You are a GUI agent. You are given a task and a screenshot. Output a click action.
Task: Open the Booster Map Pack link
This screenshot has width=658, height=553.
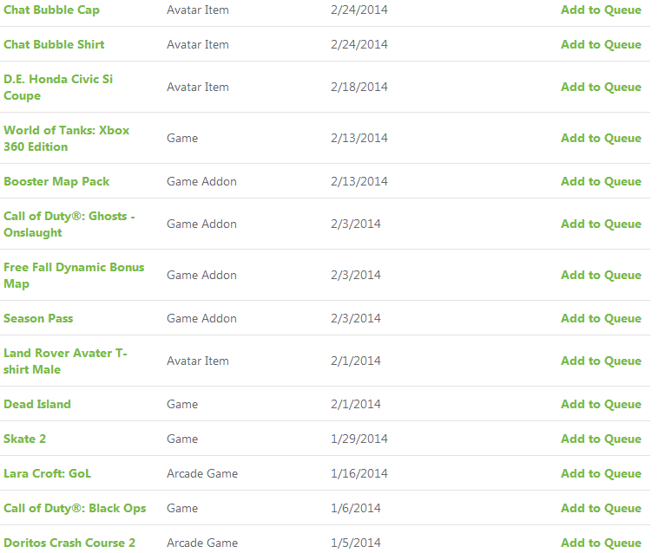(56, 181)
